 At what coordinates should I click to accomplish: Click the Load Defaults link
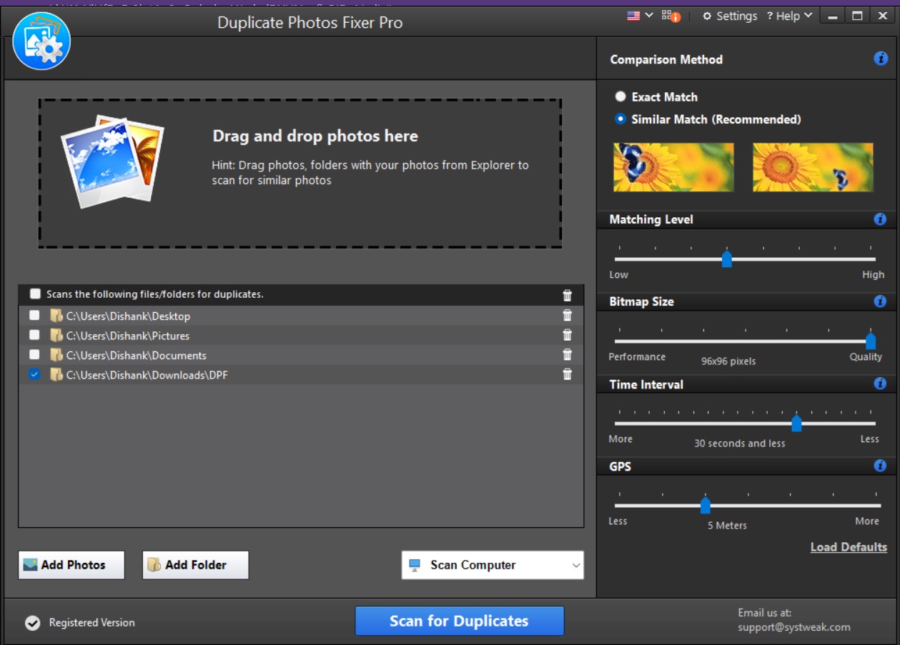(x=848, y=547)
